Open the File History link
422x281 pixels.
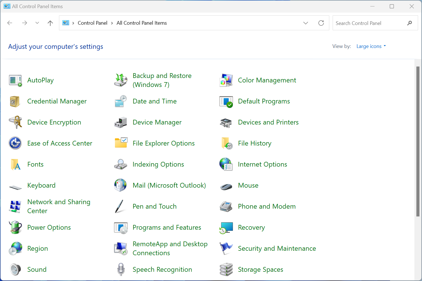pos(255,144)
